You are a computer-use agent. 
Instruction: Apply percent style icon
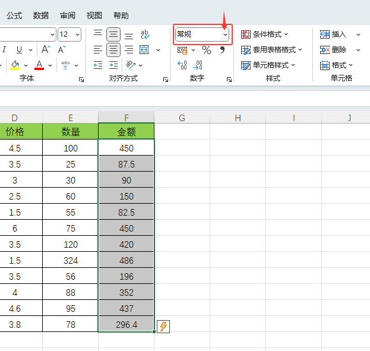207,50
